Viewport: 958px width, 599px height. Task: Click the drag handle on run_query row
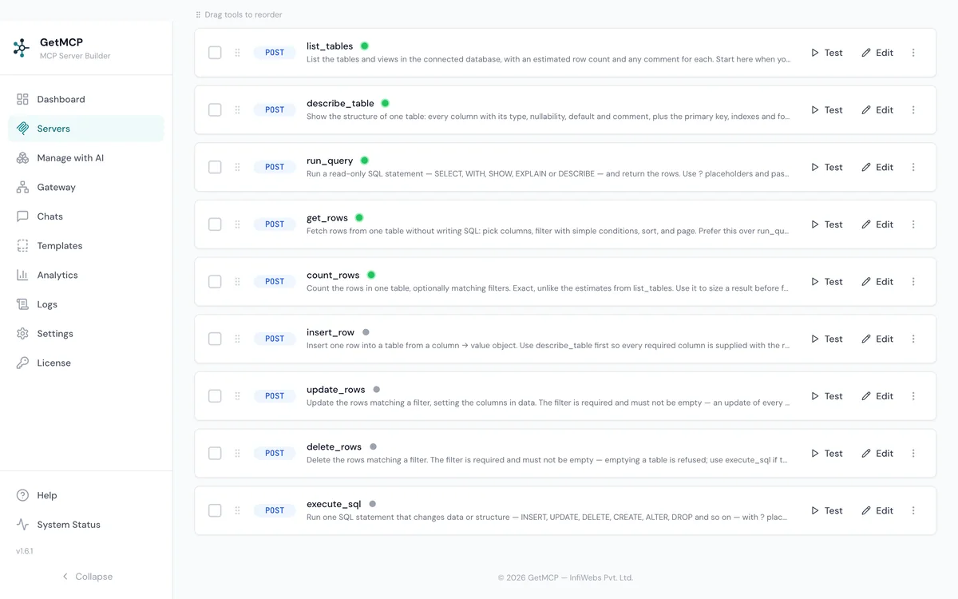point(237,167)
